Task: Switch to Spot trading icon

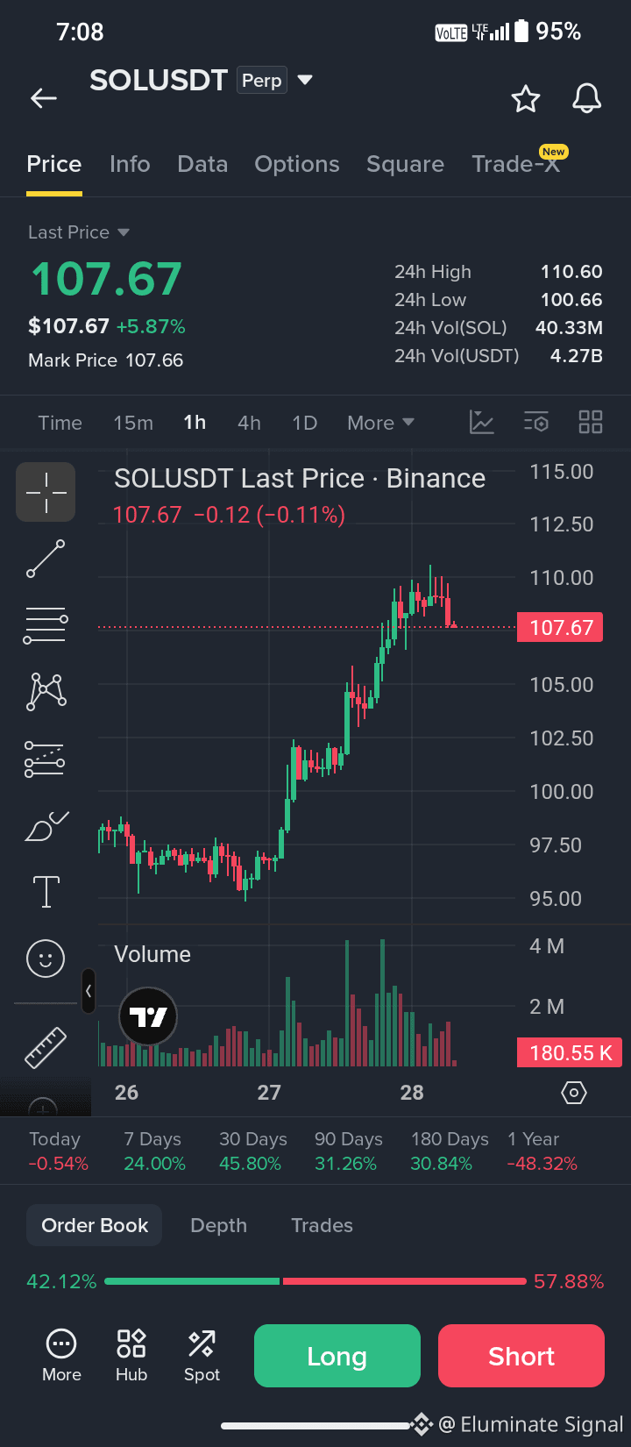Action: point(202,1356)
